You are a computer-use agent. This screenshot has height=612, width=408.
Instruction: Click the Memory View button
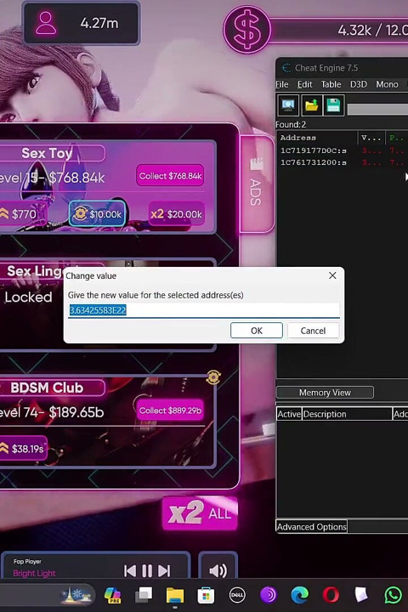325,392
